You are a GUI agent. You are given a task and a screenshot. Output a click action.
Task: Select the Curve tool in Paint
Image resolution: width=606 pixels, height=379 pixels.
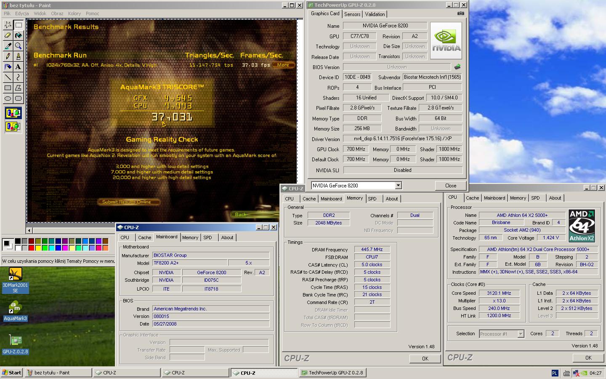pos(18,77)
